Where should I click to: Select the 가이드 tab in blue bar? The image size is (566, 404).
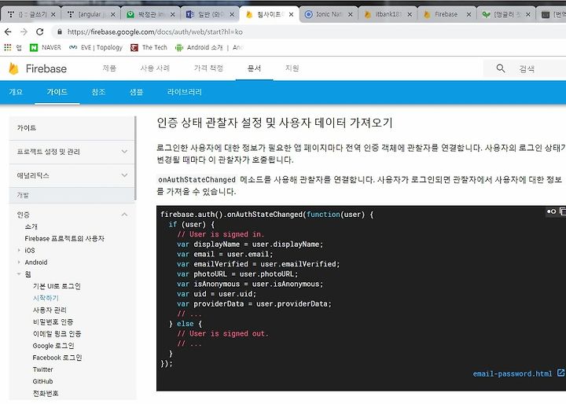(57, 92)
